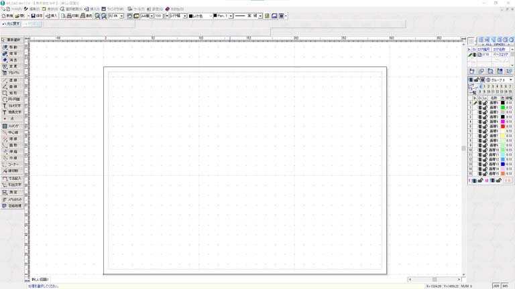Image resolution: width=515 pixels, height=289 pixels.
Task: Toggle visibility eye for layer 画層5
Action: coord(480,126)
